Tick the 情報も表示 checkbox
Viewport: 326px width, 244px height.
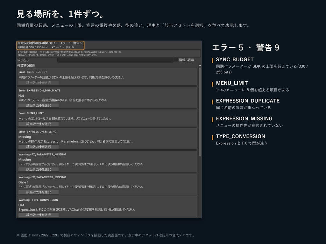[176, 60]
